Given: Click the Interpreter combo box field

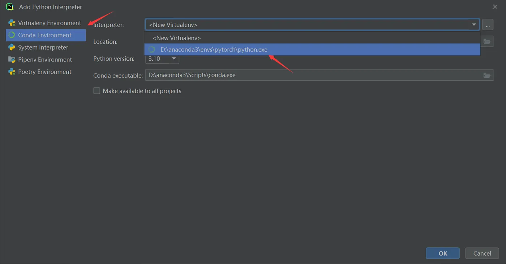Looking at the screenshot, I should coord(312,25).
